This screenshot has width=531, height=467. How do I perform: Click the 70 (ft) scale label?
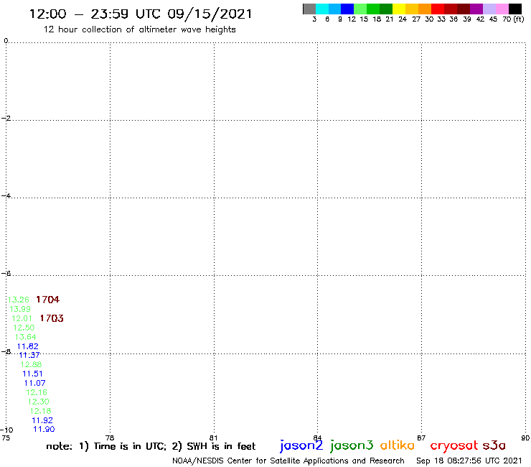point(513,19)
